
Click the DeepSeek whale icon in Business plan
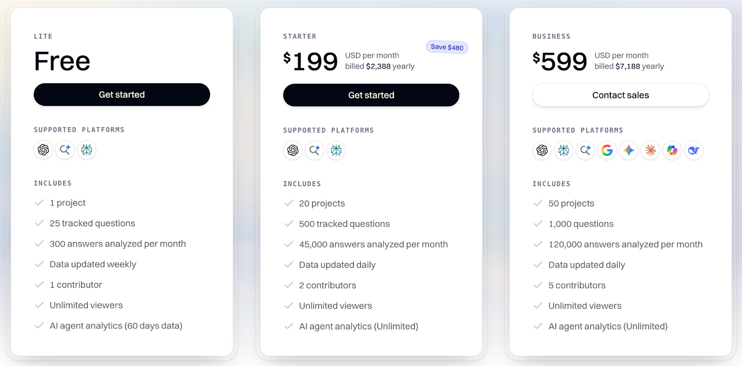[694, 150]
